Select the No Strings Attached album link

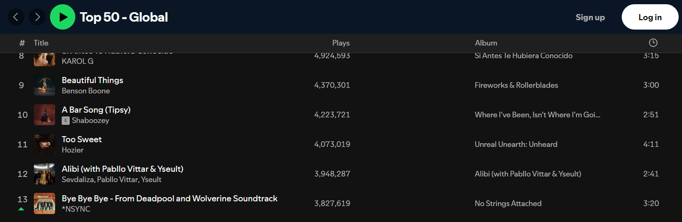(x=508, y=204)
